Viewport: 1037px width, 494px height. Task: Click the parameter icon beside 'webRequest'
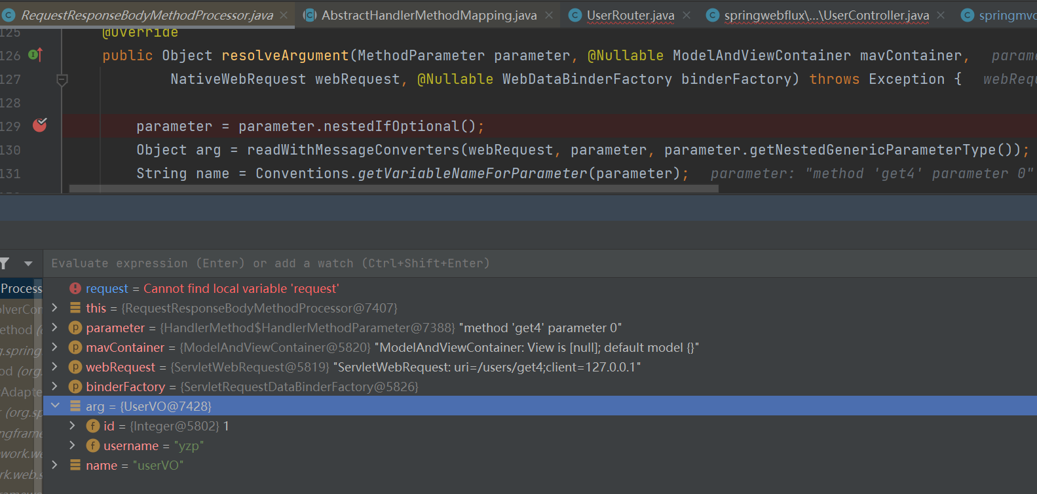75,367
